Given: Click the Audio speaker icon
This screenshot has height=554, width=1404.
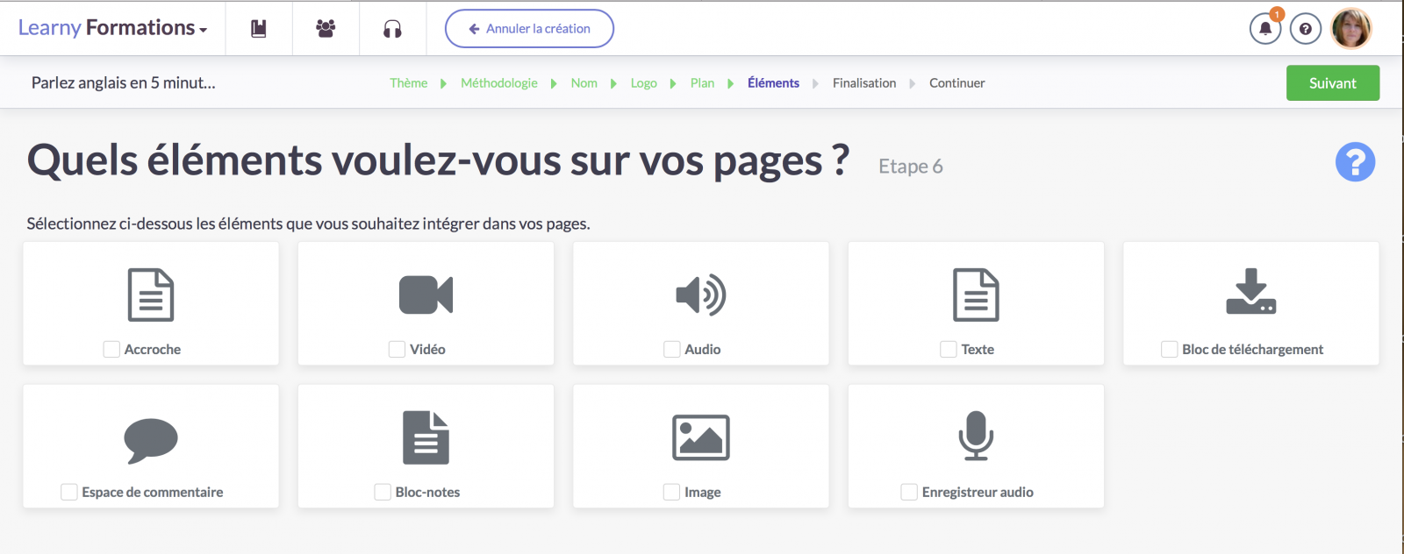Looking at the screenshot, I should tap(701, 295).
